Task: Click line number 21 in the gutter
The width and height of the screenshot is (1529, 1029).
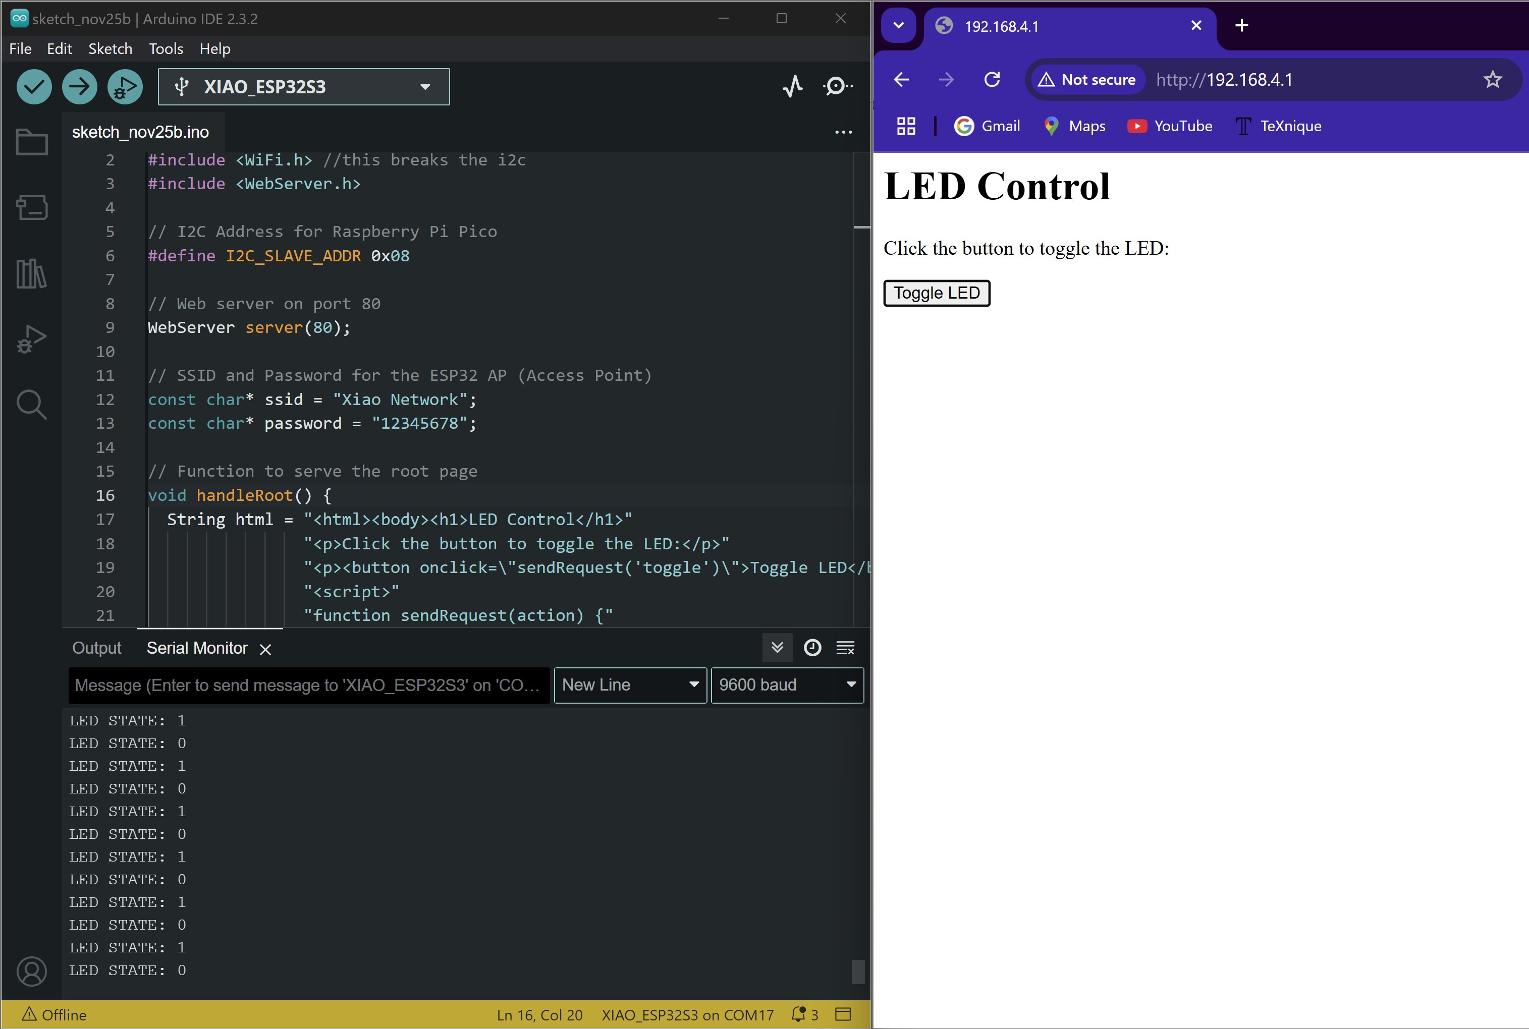Action: pyautogui.click(x=105, y=615)
